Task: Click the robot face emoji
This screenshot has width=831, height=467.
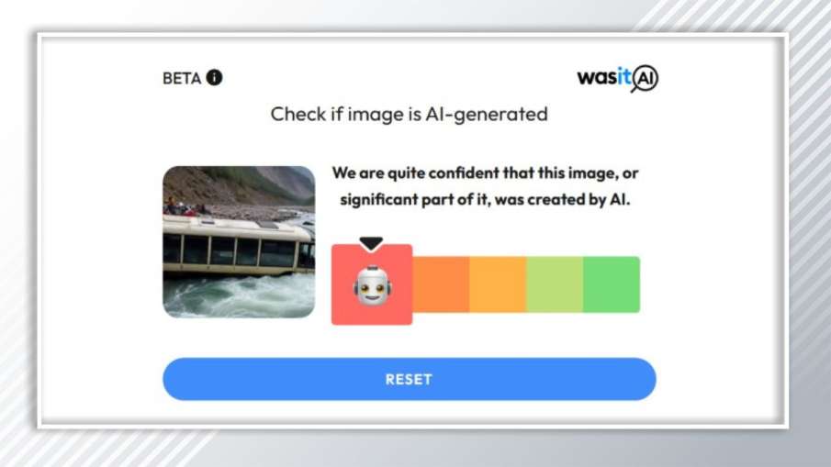Action: coord(372,285)
